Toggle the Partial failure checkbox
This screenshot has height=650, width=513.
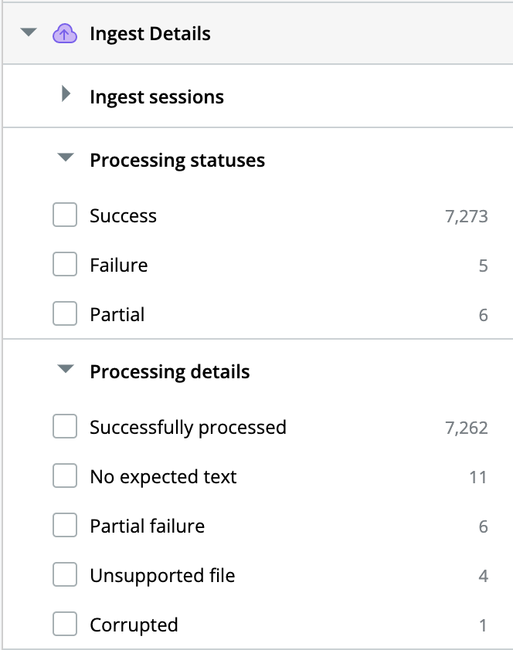(65, 525)
